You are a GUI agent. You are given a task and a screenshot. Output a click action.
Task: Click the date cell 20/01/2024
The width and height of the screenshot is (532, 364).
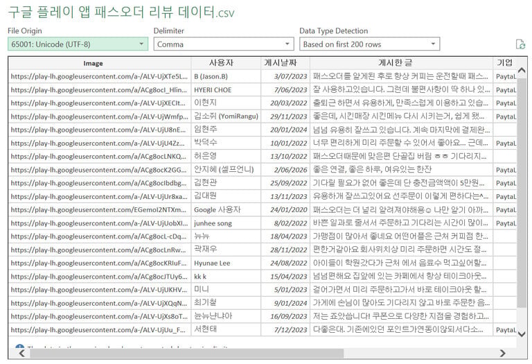click(285, 130)
